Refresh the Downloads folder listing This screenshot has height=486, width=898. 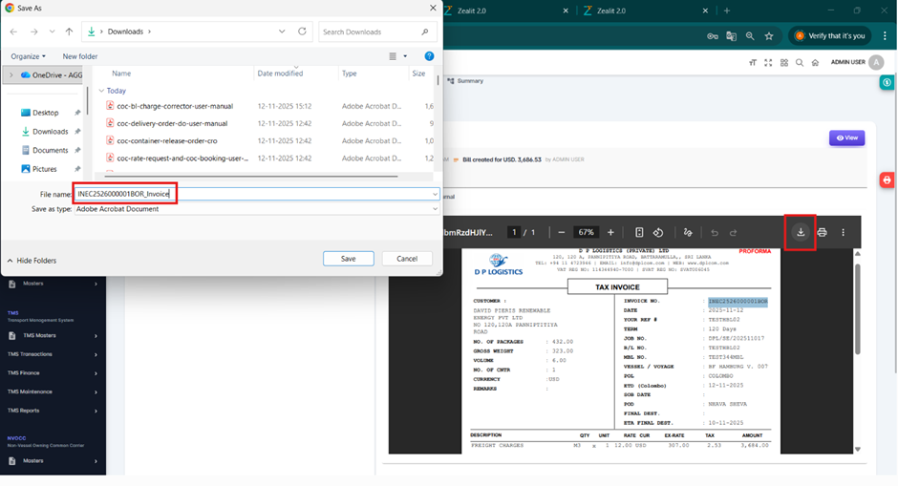(302, 32)
